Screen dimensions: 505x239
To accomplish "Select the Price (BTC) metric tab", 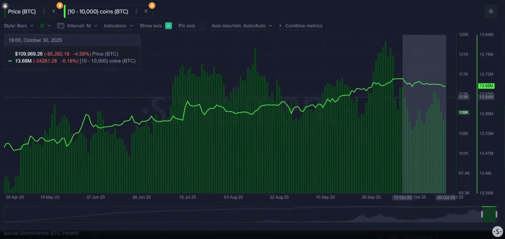I will coord(22,12).
